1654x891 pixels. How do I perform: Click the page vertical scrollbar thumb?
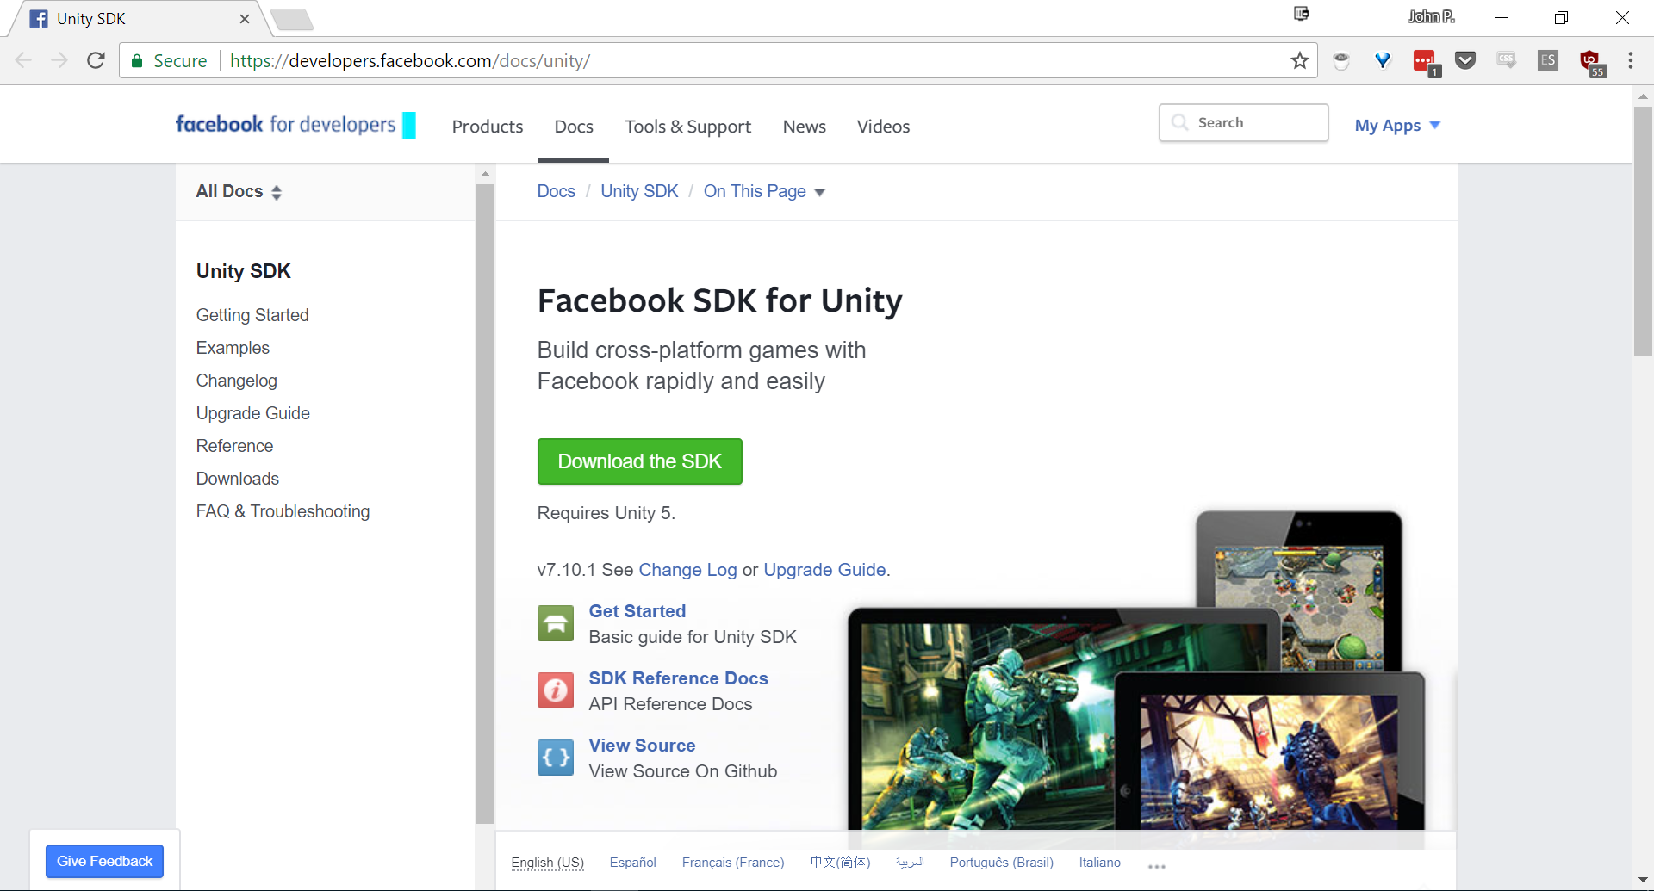pyautogui.click(x=1643, y=231)
